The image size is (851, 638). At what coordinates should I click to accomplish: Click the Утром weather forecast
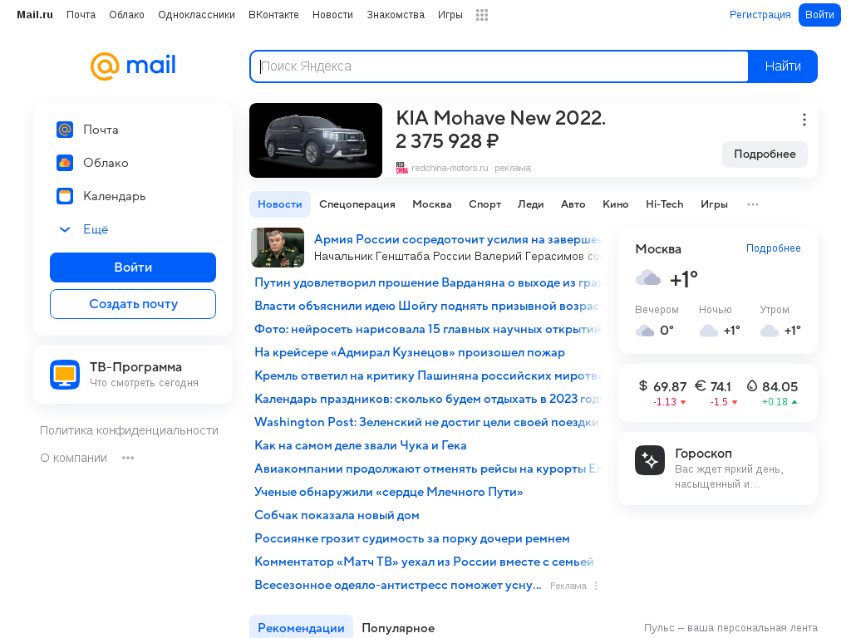tap(780, 321)
